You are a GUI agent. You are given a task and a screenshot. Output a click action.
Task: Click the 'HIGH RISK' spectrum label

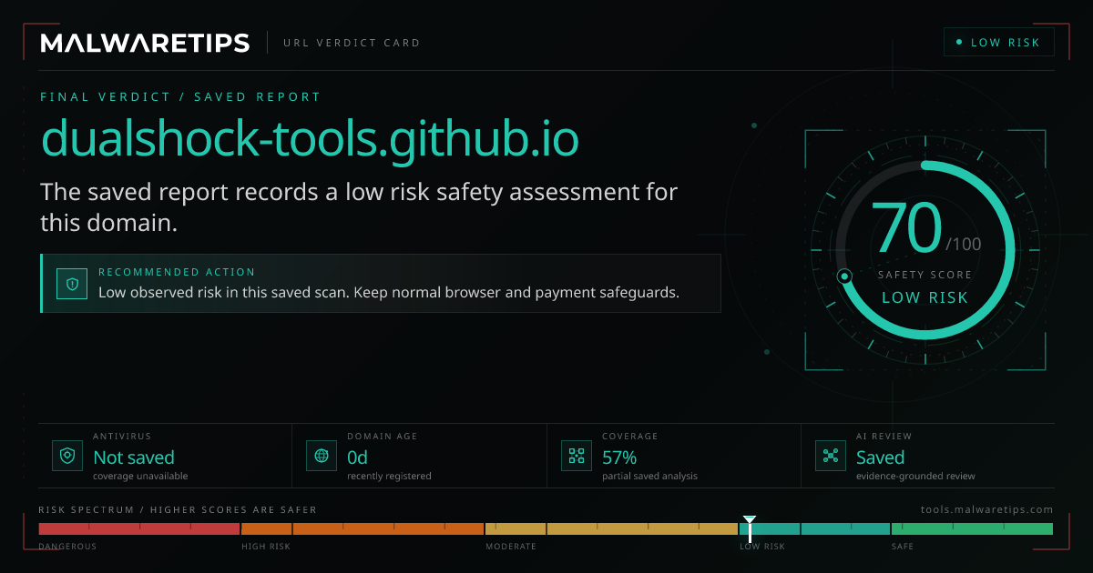click(x=266, y=547)
